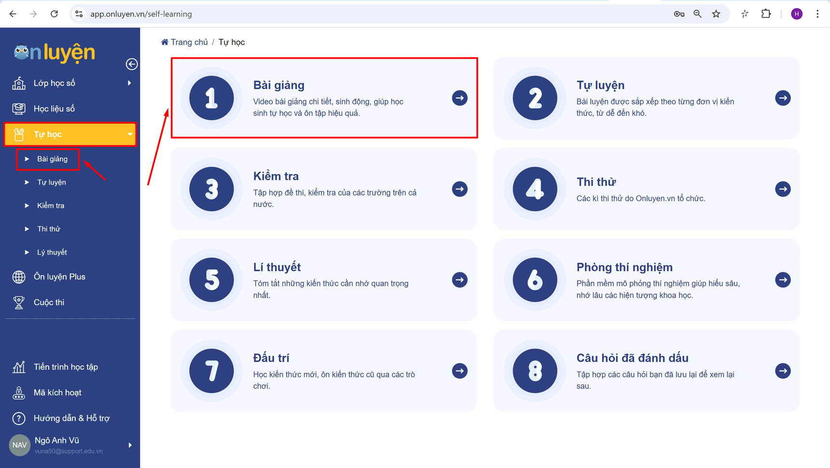Select the trophy icon for Cuộc thi

coord(18,302)
